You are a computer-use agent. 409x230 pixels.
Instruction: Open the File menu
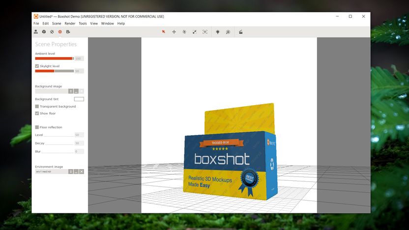point(36,24)
